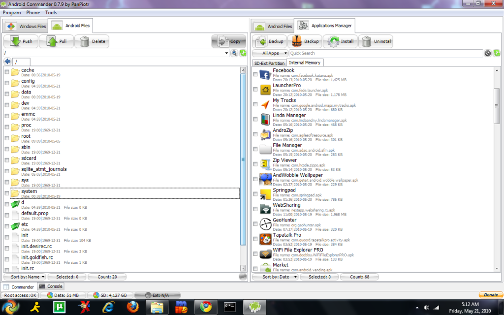
Task: Click the file list vertical scrollbar thumb
Action: (x=243, y=159)
